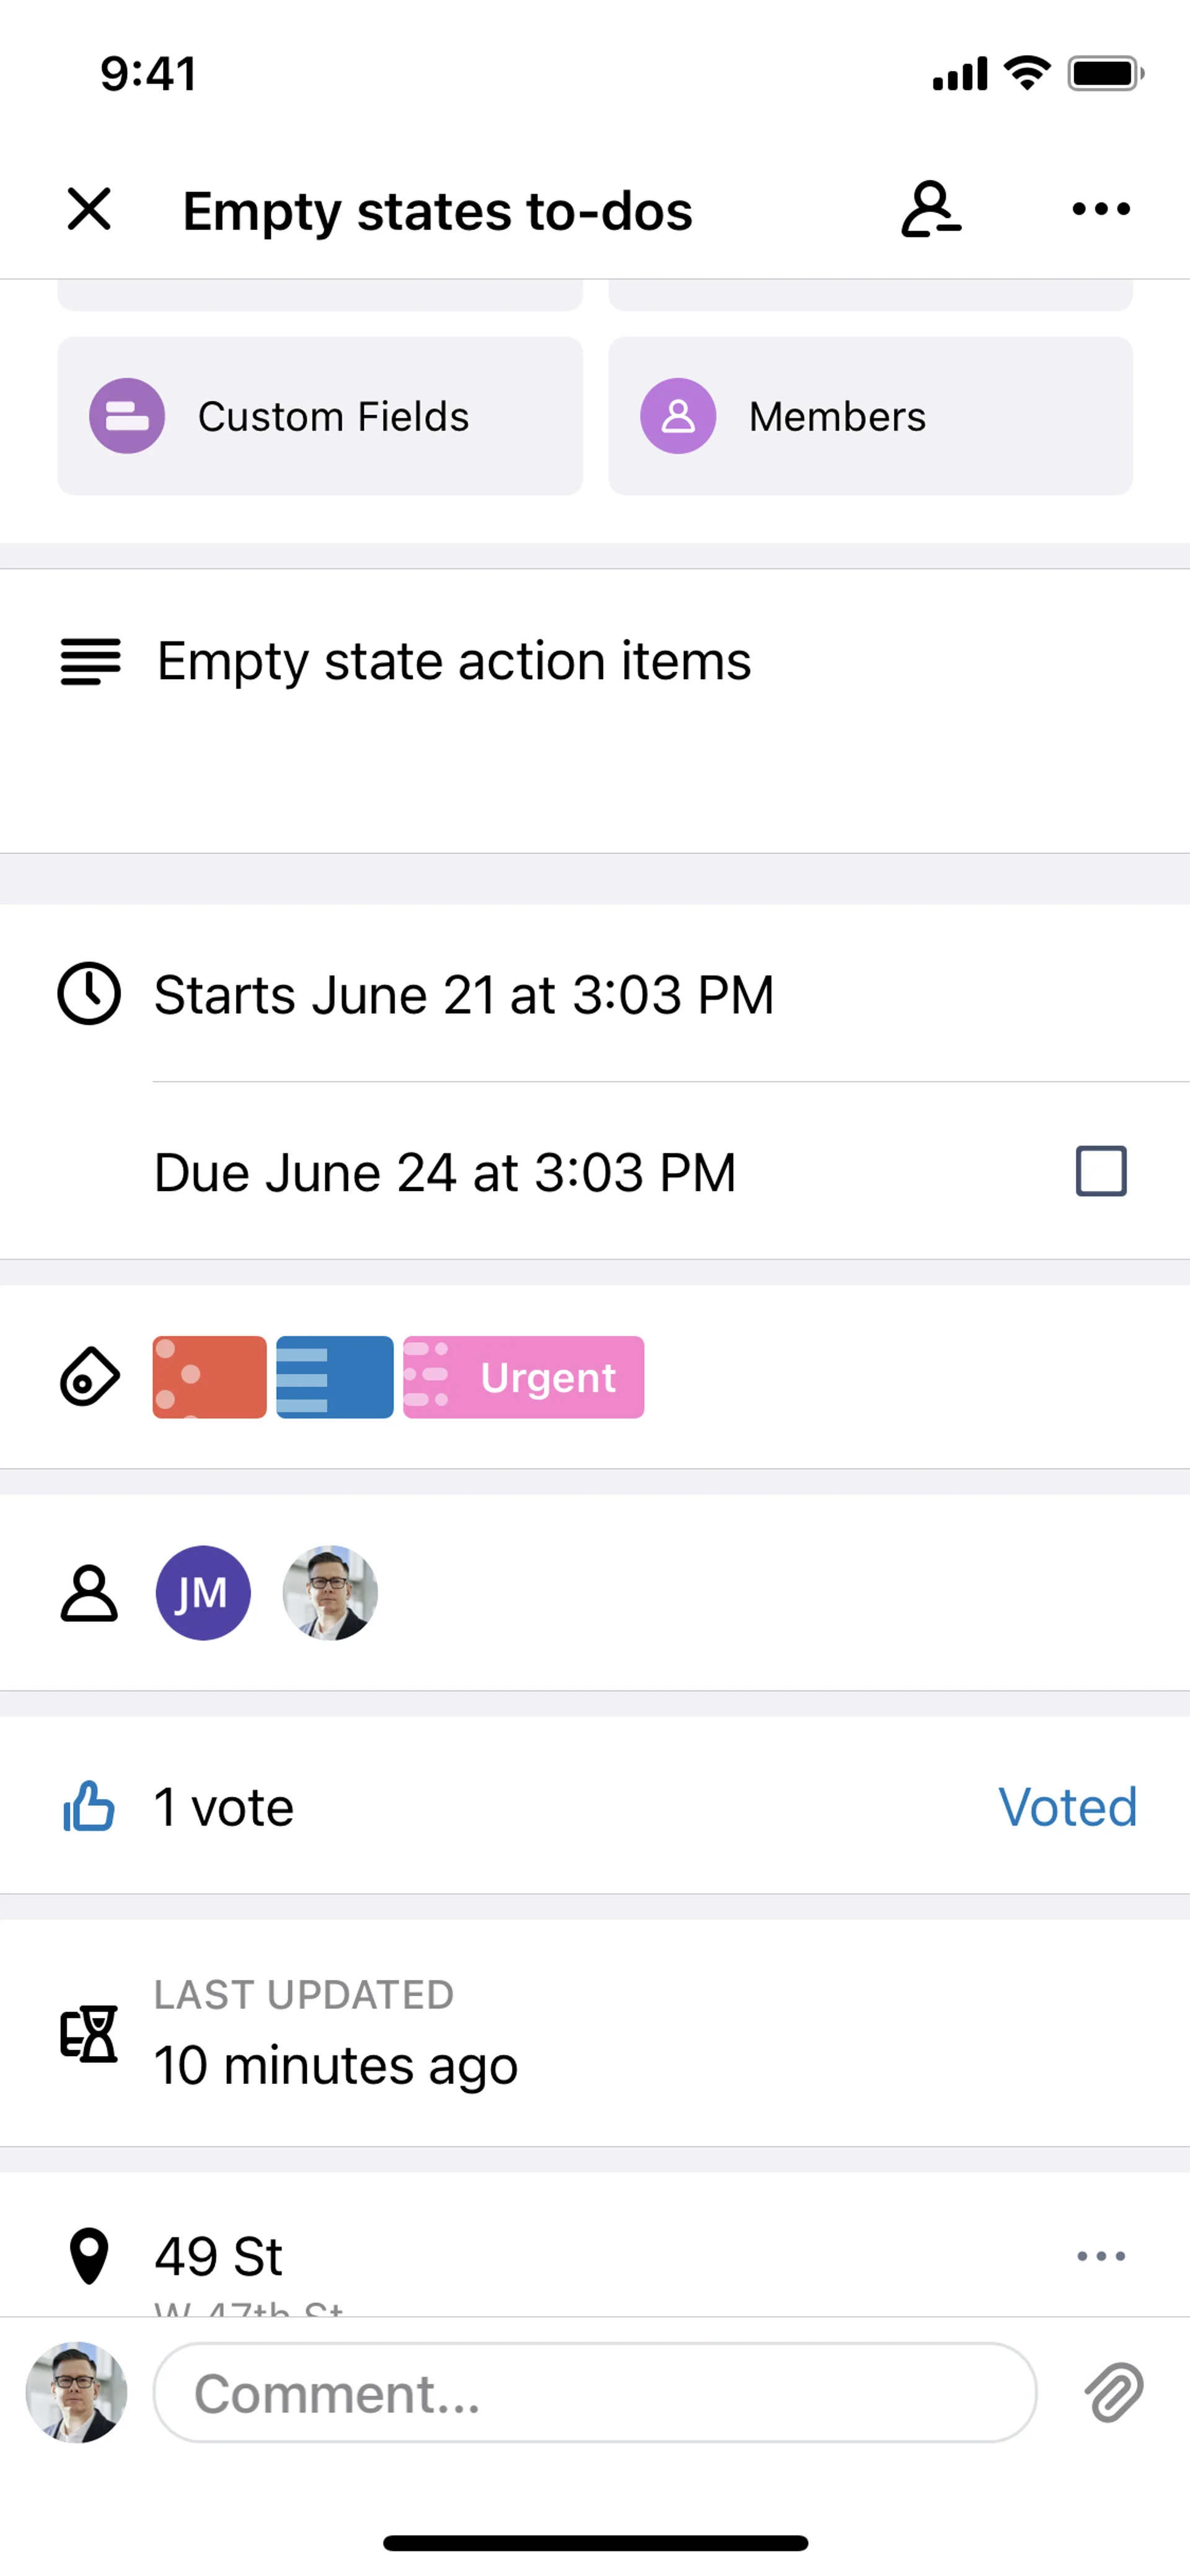Open the Custom Fields tile
This screenshot has width=1190, height=2576.
[x=320, y=416]
